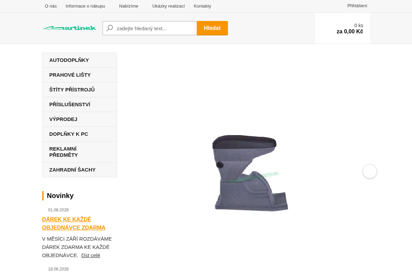Open the Reklamní předměty category
412x275 pixels.
pos(80,152)
